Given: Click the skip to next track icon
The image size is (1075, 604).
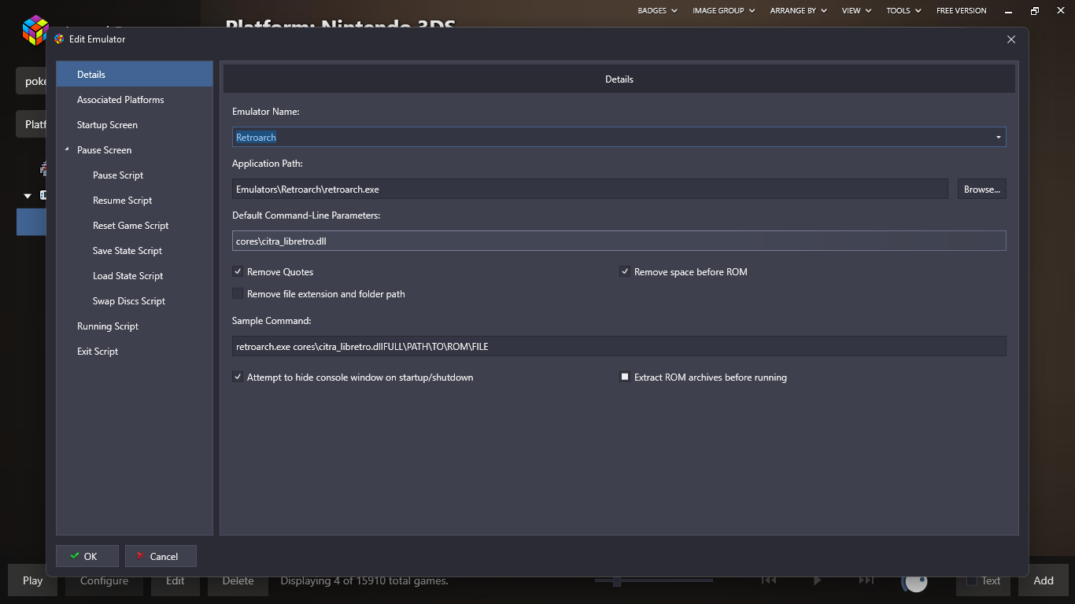Looking at the screenshot, I should point(866,580).
